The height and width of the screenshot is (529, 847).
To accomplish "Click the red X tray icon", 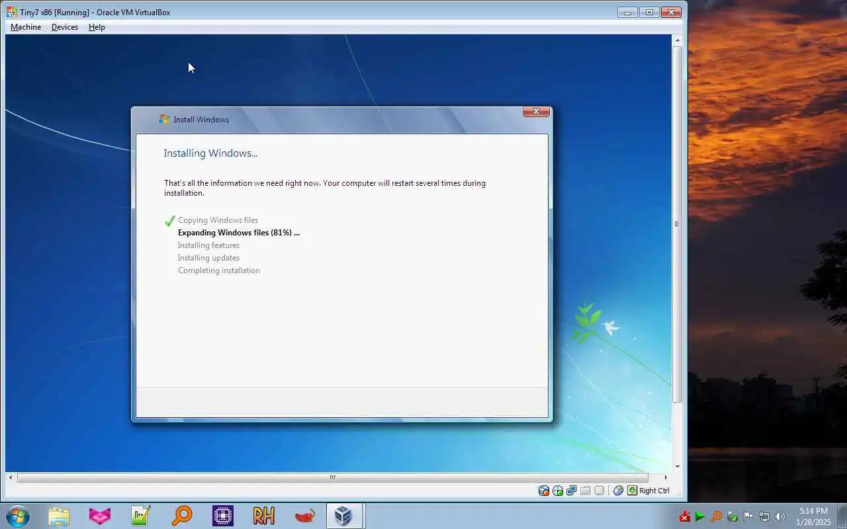I will pos(685,517).
